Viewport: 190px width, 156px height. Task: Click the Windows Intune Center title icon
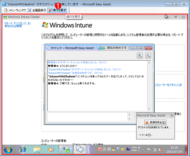click(5, 17)
